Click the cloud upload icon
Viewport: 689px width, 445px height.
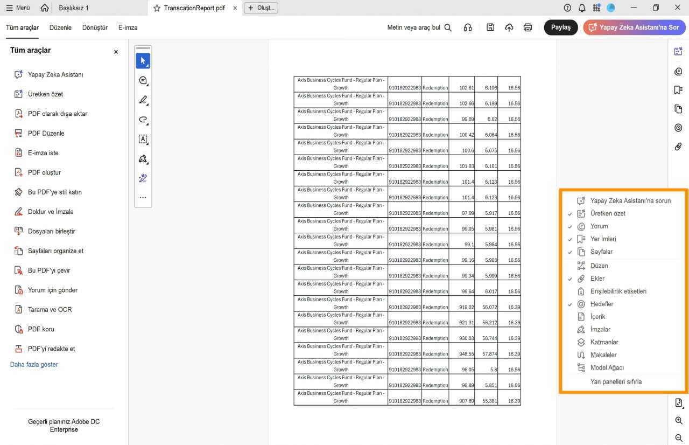509,27
